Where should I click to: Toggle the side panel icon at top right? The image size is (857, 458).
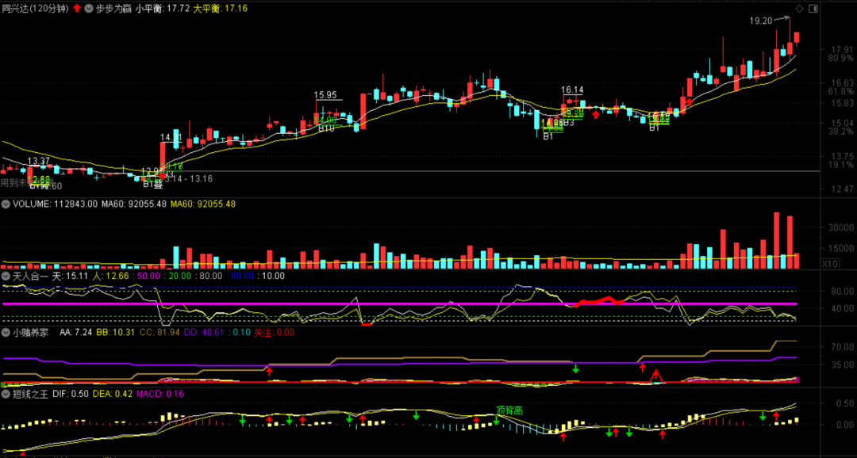click(813, 9)
